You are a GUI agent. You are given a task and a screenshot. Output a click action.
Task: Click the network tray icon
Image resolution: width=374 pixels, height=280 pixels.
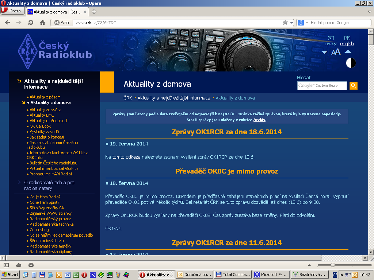[348, 275]
